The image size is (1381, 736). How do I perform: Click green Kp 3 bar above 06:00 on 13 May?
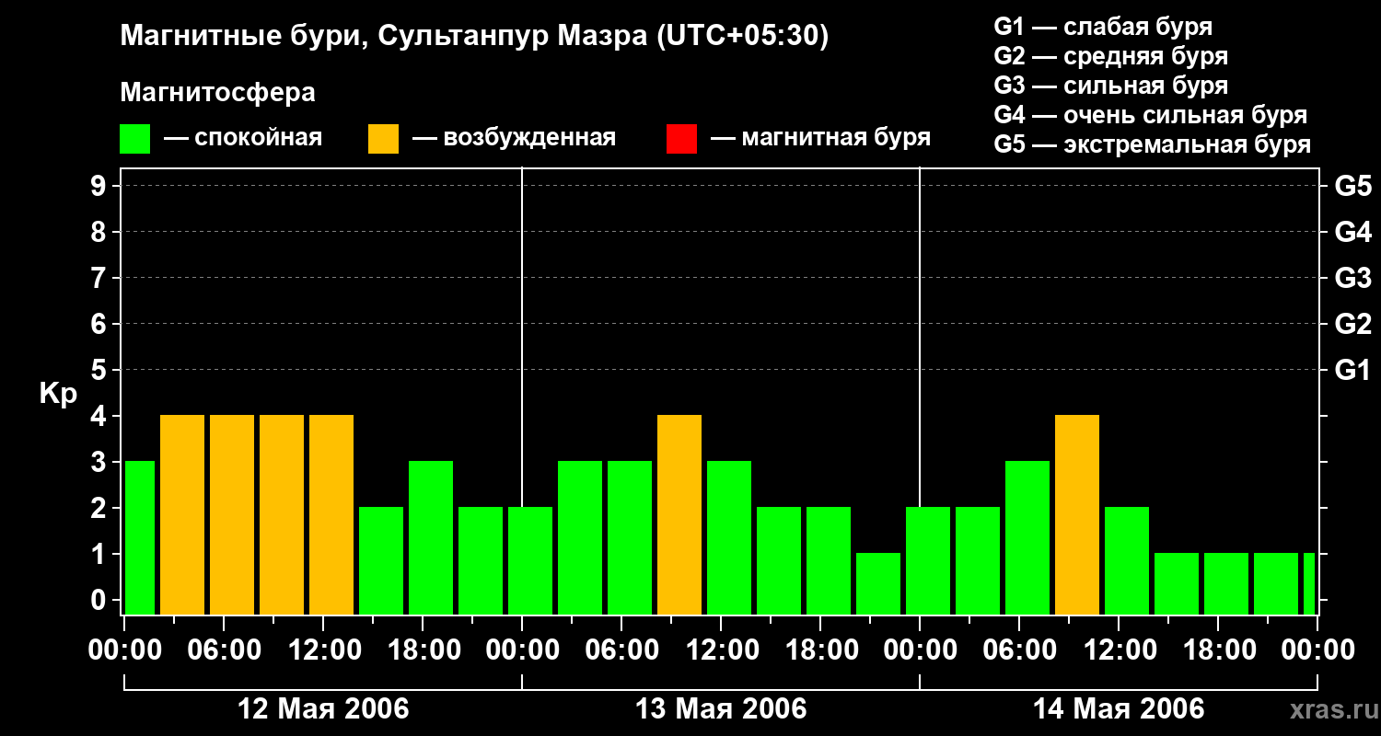coord(630,537)
